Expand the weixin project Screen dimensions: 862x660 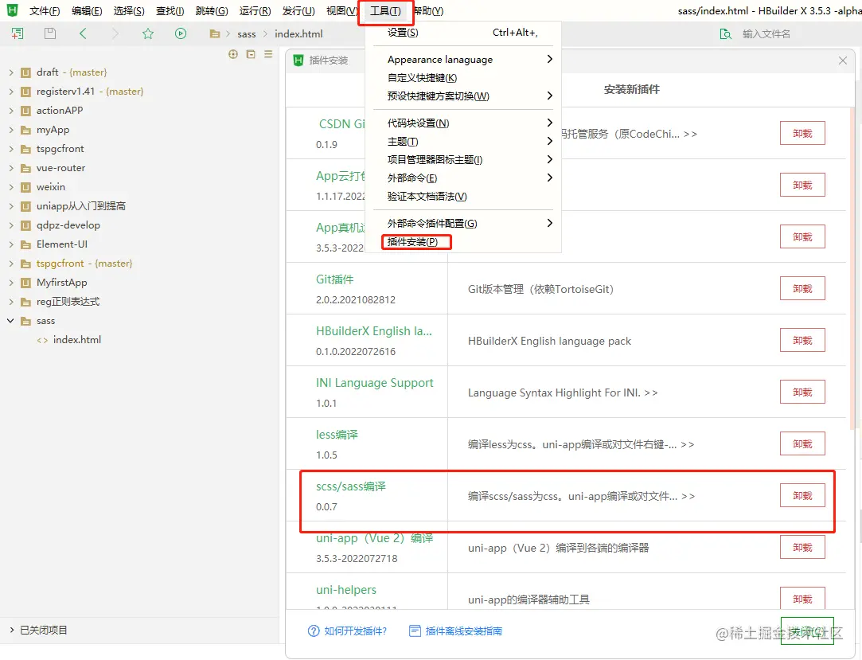coord(11,187)
